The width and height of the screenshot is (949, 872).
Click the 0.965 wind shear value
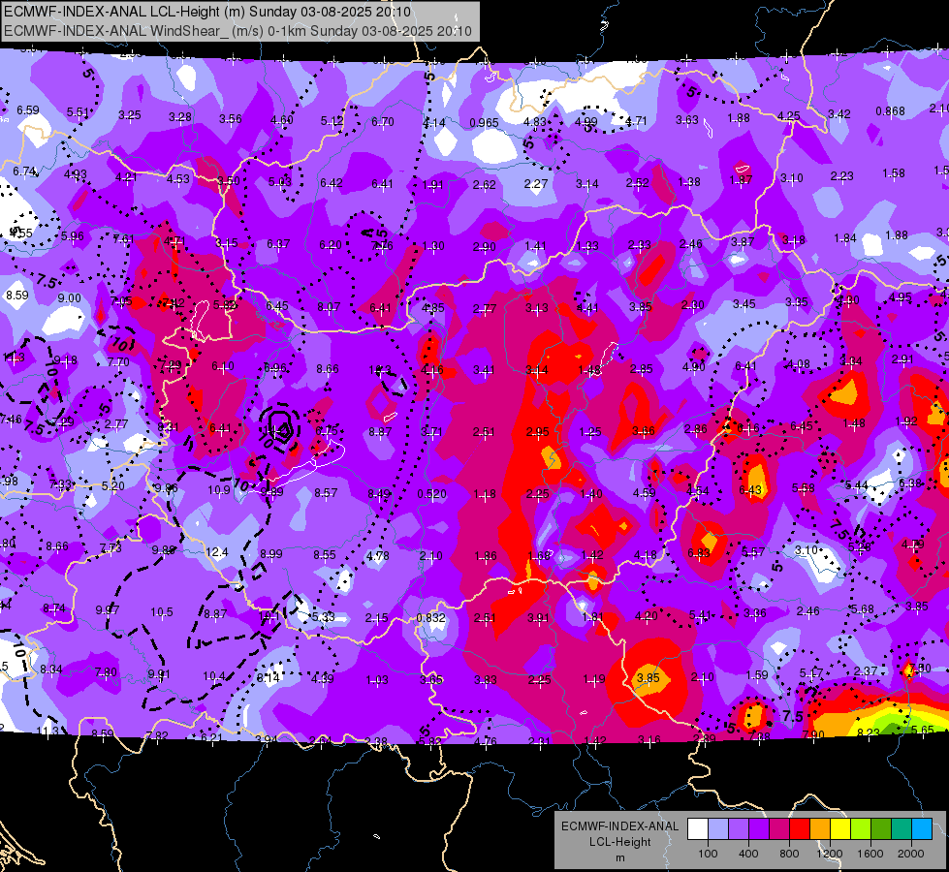point(484,123)
